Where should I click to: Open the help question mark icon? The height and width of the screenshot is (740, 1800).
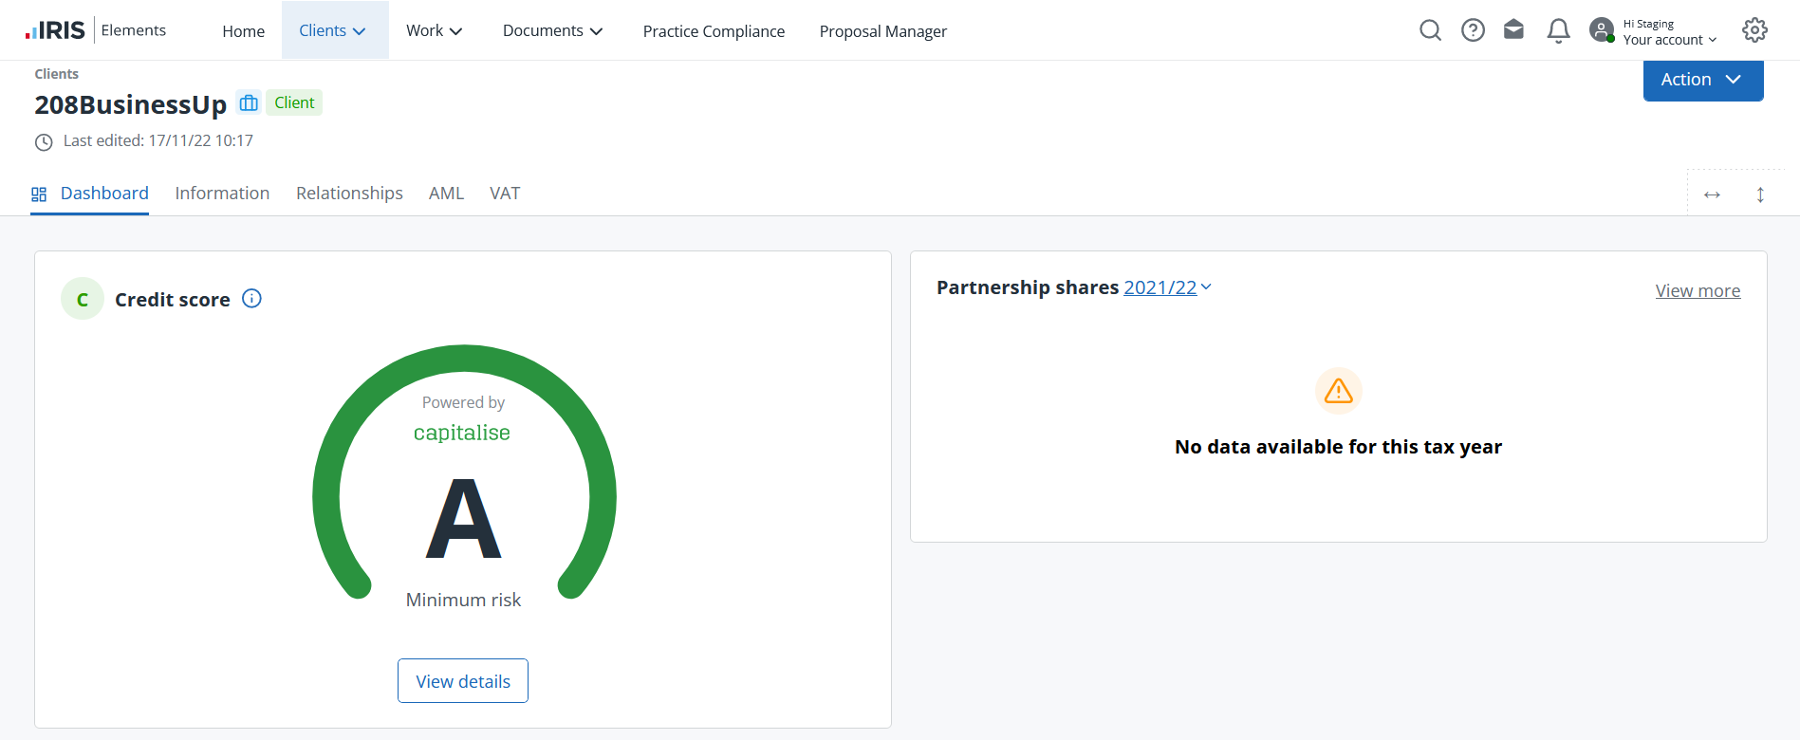(x=1473, y=30)
